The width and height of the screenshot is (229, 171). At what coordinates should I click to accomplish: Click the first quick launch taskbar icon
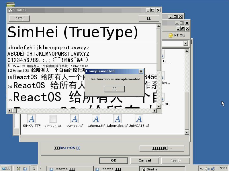pos(18,169)
